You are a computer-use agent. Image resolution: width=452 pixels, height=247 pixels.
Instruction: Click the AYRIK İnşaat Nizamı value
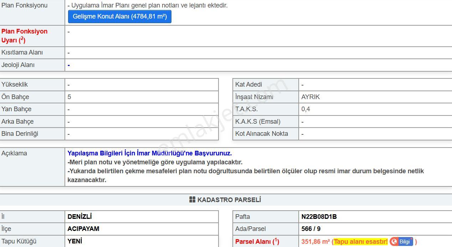pyautogui.click(x=310, y=97)
